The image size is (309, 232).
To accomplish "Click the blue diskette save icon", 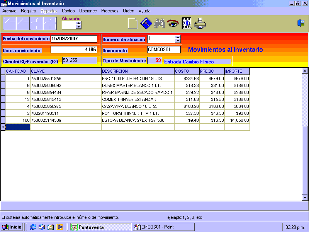I will (146, 24).
